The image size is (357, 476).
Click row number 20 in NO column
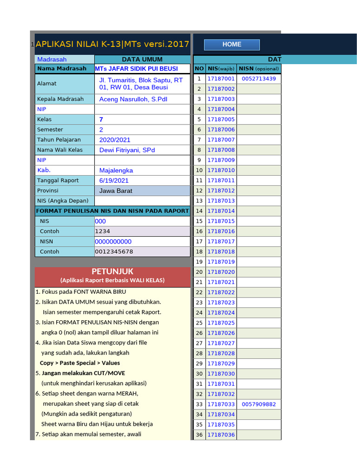click(199, 272)
